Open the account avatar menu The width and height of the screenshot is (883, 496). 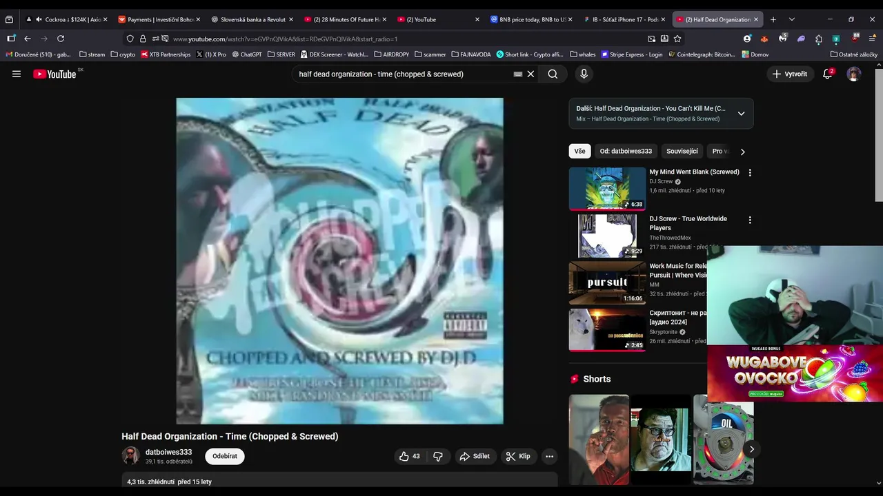pyautogui.click(x=854, y=74)
